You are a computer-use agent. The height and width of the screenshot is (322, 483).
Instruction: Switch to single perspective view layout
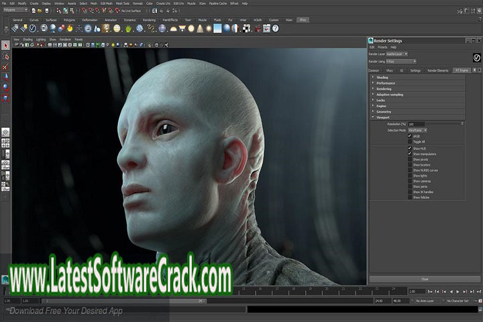tap(5, 132)
